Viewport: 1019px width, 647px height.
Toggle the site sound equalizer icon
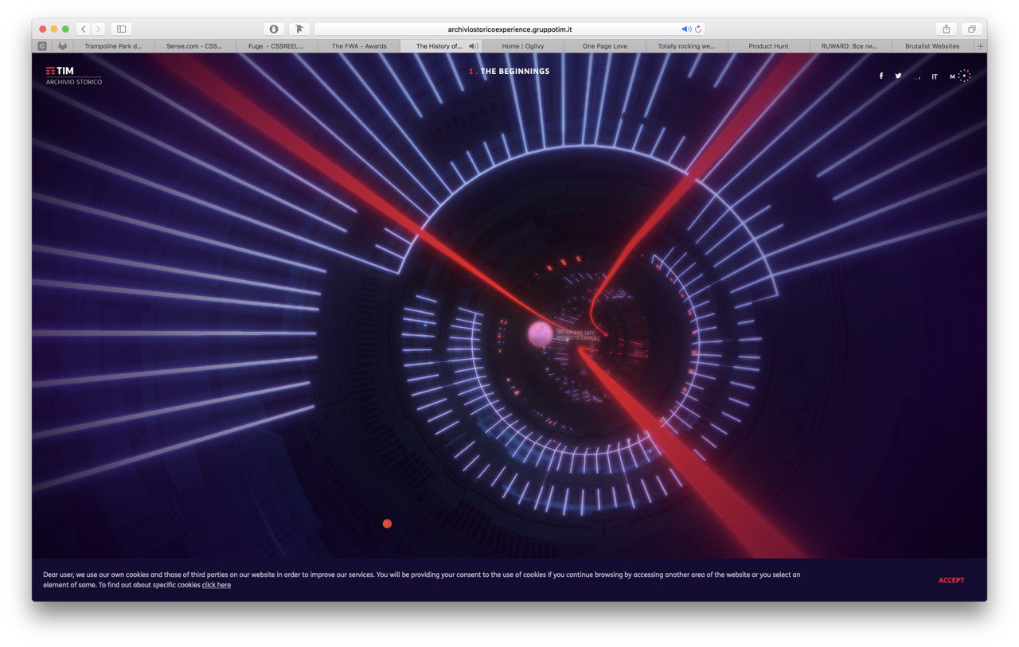click(916, 77)
